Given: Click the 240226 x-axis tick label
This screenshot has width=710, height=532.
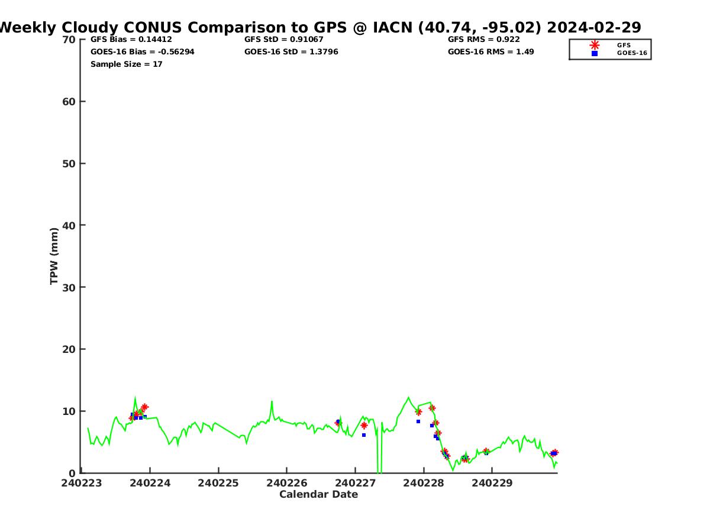Looking at the screenshot, I should point(287,483).
